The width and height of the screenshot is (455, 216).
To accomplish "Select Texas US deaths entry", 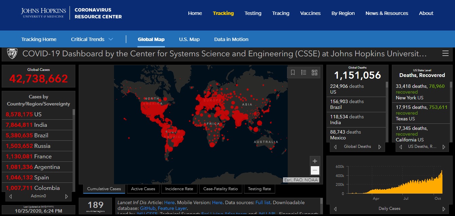I will (421, 113).
